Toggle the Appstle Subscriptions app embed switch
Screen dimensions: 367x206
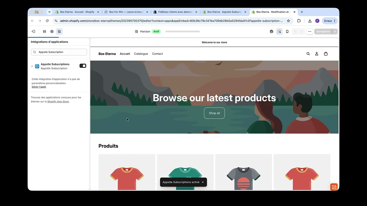point(83,66)
